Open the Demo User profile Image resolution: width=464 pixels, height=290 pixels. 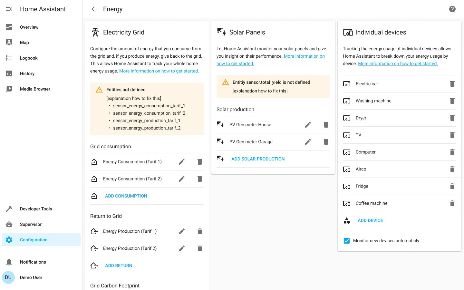pos(31,277)
